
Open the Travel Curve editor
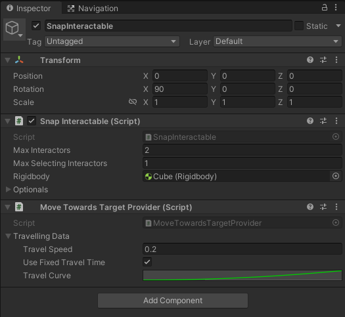point(242,275)
